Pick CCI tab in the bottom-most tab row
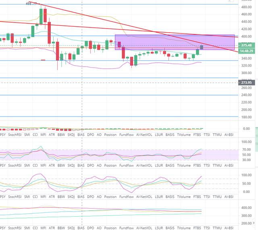Viewport: 258px width, 230px height. point(35,228)
